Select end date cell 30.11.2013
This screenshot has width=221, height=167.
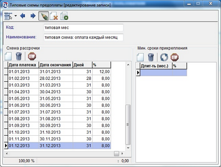pyautogui.click(x=56, y=139)
